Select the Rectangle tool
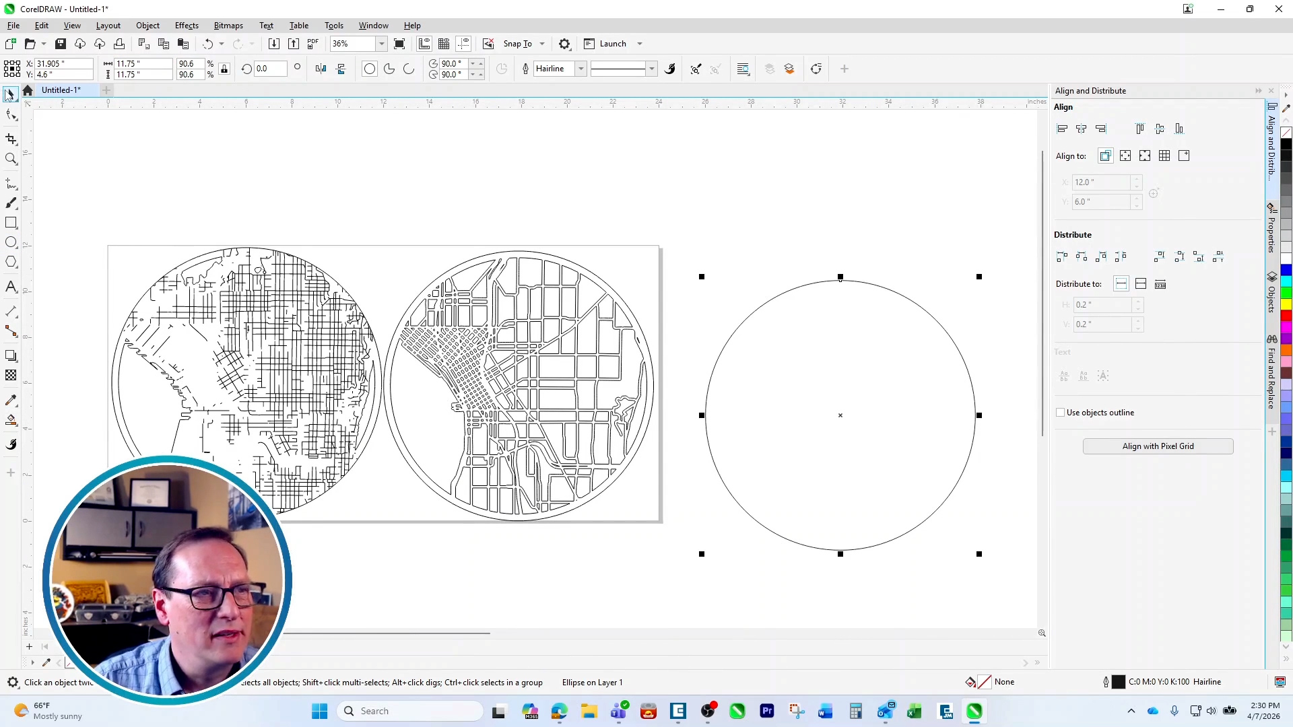 click(x=11, y=223)
